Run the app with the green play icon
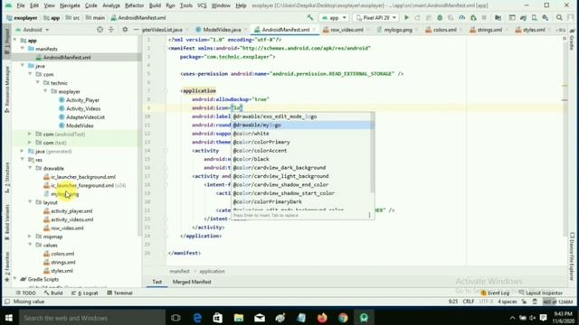 (x=406, y=17)
